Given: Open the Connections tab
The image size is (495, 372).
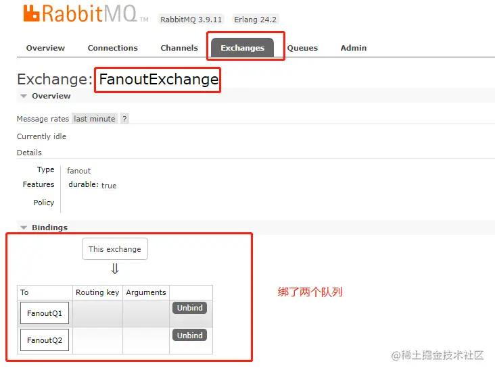Looking at the screenshot, I should (x=113, y=48).
